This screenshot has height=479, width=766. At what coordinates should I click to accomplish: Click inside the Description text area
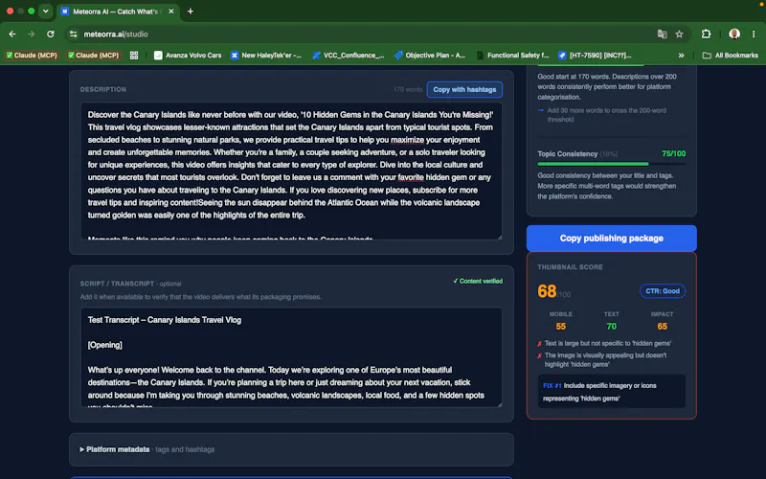pyautogui.click(x=291, y=171)
